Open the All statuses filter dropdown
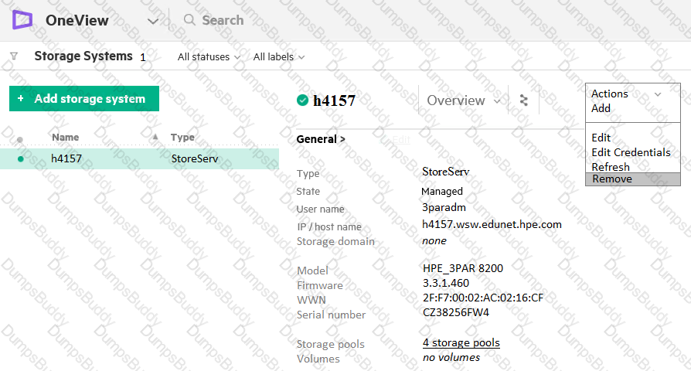The width and height of the screenshot is (691, 371). pyautogui.click(x=209, y=57)
